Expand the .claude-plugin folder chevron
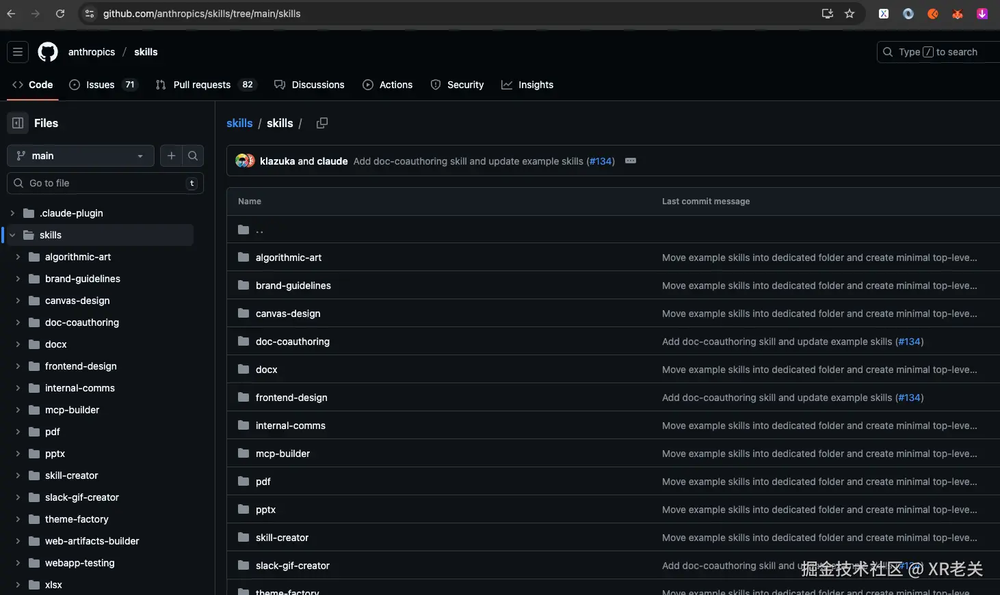The image size is (1000, 595). click(x=12, y=213)
